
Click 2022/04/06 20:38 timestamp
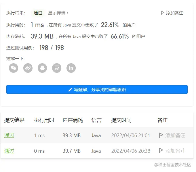pyautogui.click(x=131, y=151)
